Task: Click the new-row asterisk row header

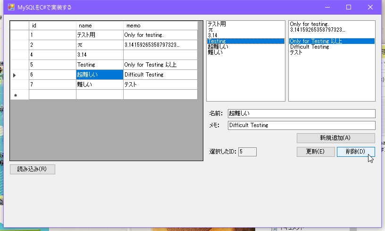Action: click(x=20, y=94)
